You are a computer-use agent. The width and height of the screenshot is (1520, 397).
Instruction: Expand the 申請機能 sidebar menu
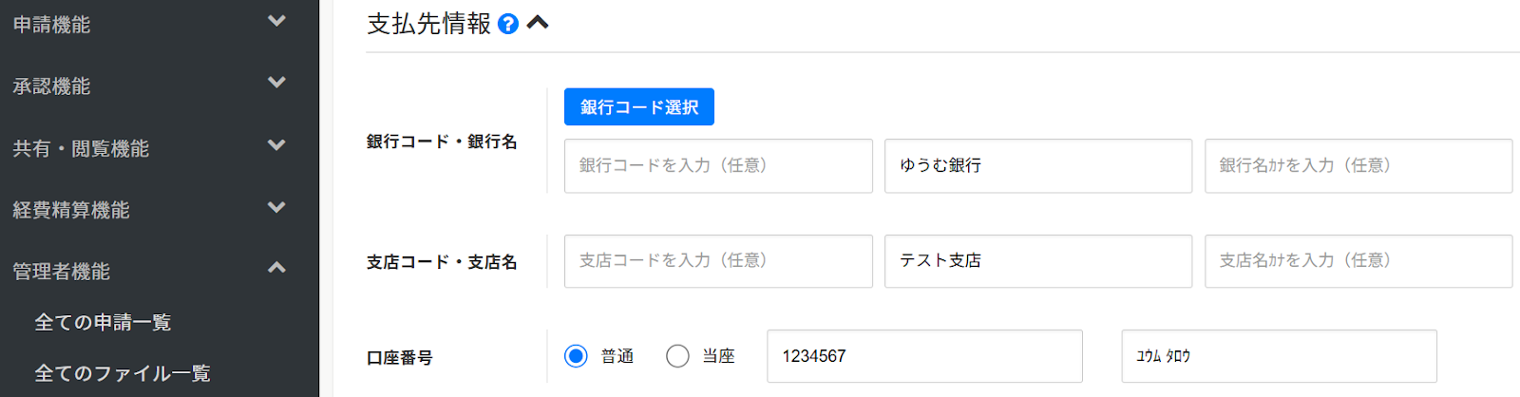pos(275,21)
